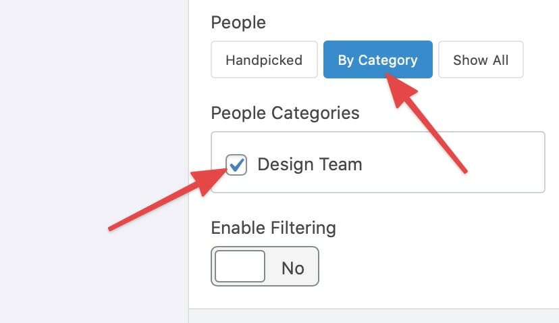Click the People section heading
559x323 pixels.
238,22
